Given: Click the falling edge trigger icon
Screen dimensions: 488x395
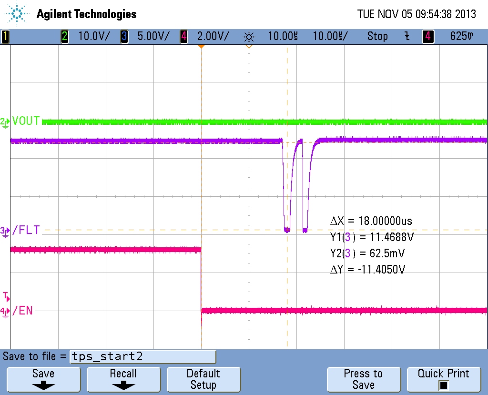Looking at the screenshot, I should [x=407, y=36].
